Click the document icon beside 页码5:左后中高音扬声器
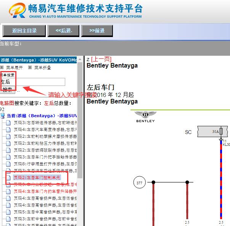Image resolution: width=230 pixels, height=226 pixels. pos(8,212)
